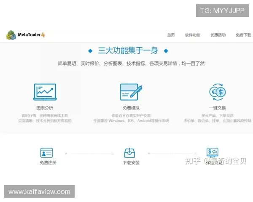Click the text 市价单、限价单、挂单

[x=217, y=121]
